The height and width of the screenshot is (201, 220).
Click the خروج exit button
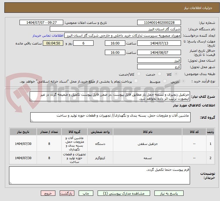48,193
